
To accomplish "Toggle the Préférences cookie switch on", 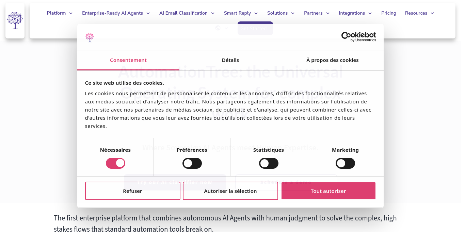I will (192, 163).
